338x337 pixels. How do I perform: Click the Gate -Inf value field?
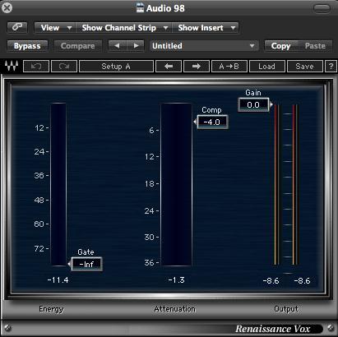click(86, 264)
